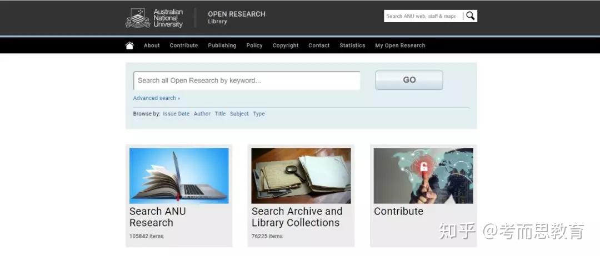Browse by Type link
This screenshot has width=600, height=256.
(259, 114)
